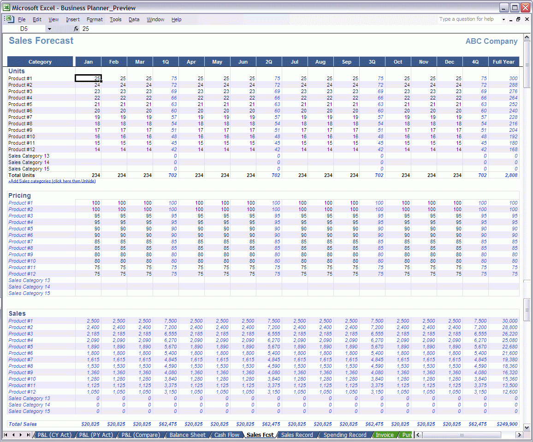
Task: Expand the Name Box dropdown arrow
Action: tap(49, 29)
